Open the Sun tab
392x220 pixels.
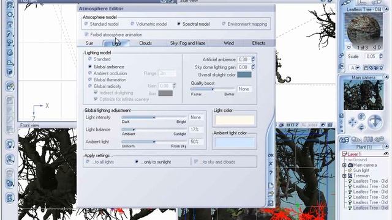89,43
